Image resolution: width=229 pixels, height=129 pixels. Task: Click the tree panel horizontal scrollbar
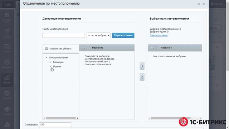[61, 118]
